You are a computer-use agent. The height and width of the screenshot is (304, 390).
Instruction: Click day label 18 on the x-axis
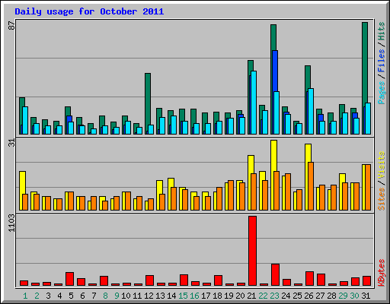217,296
